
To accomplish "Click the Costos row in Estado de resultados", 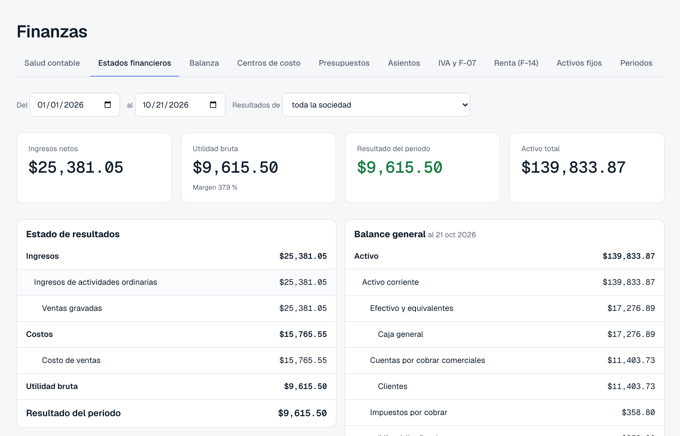I will pyautogui.click(x=177, y=334).
